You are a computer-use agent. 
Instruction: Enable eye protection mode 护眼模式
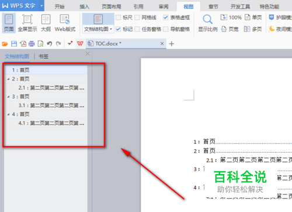coord(280,17)
